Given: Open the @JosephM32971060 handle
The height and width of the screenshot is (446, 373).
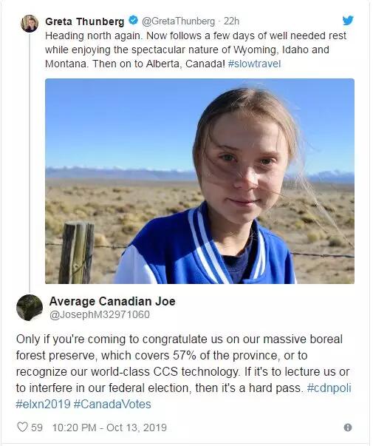Looking at the screenshot, I should (100, 314).
